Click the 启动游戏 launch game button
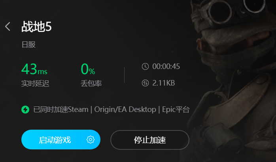The width and height of the screenshot is (276, 162). 55,140
